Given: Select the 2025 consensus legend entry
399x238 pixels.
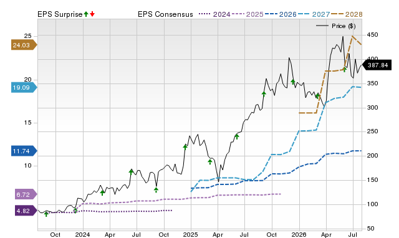Looking at the screenshot, I should coord(248,14).
